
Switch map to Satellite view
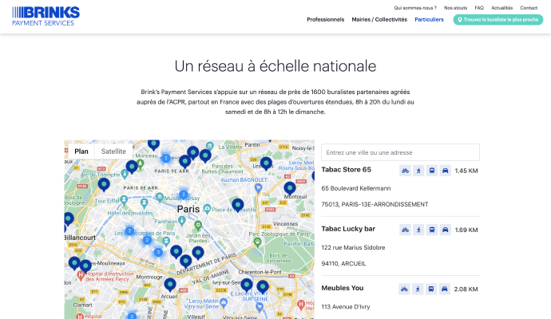(113, 151)
